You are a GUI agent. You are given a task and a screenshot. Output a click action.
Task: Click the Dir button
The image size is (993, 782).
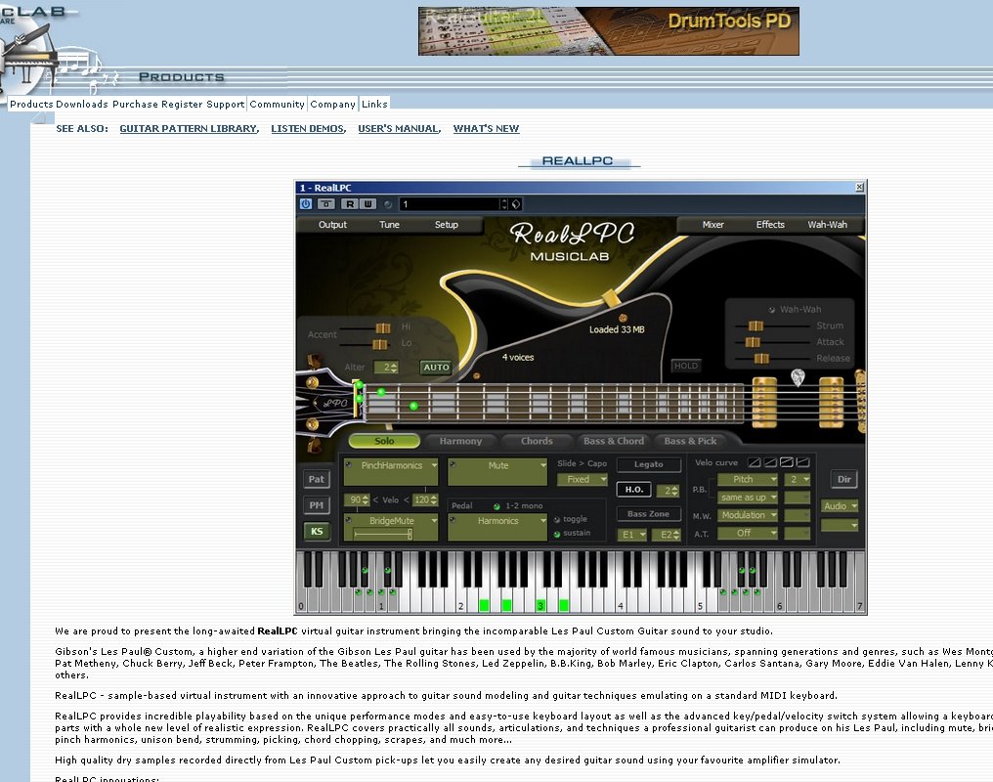pos(844,479)
